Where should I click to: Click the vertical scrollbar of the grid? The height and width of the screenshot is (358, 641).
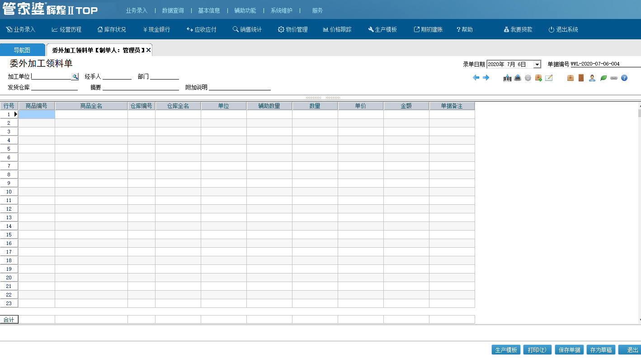pos(639,212)
